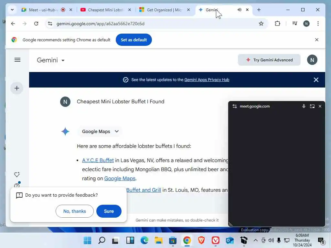Decline feedback with No, thanks
Viewport: 331px width, 248px height.
[75, 211]
